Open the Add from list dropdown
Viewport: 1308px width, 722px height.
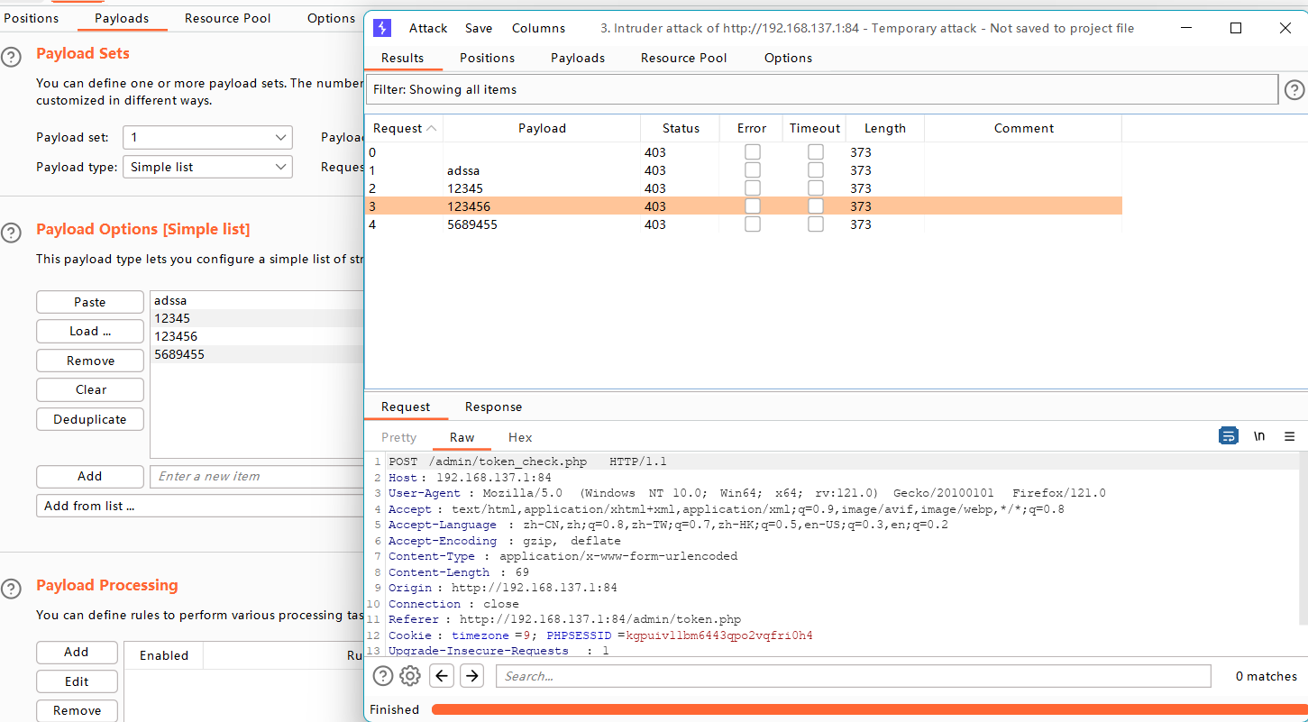200,506
